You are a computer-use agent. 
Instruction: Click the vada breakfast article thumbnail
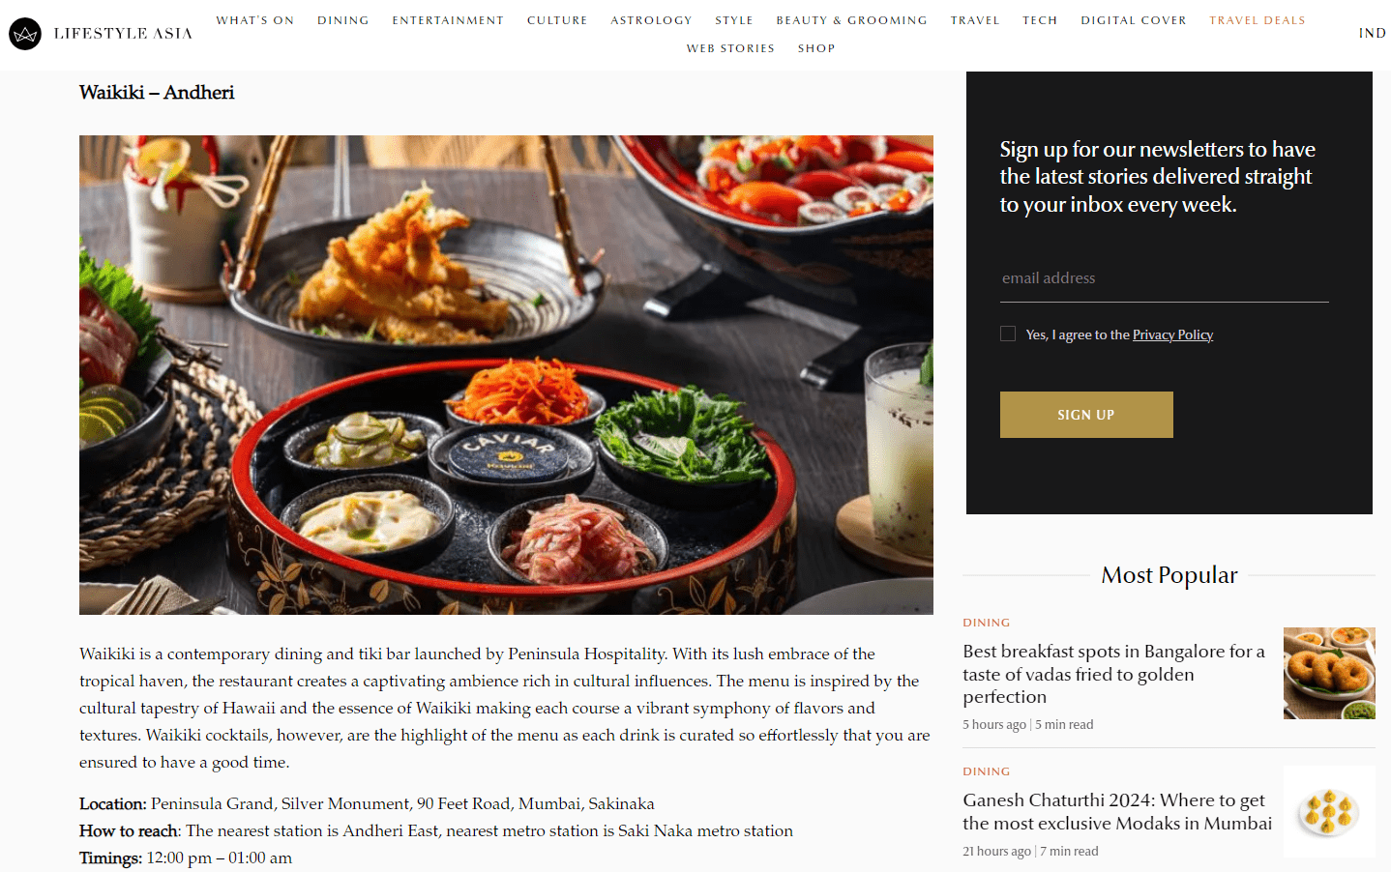tap(1329, 673)
